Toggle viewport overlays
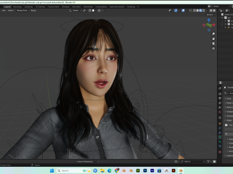The width and height of the screenshot is (233, 174). 183,11
